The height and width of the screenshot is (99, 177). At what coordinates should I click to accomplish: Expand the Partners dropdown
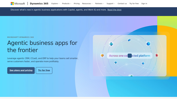click(x=100, y=4)
